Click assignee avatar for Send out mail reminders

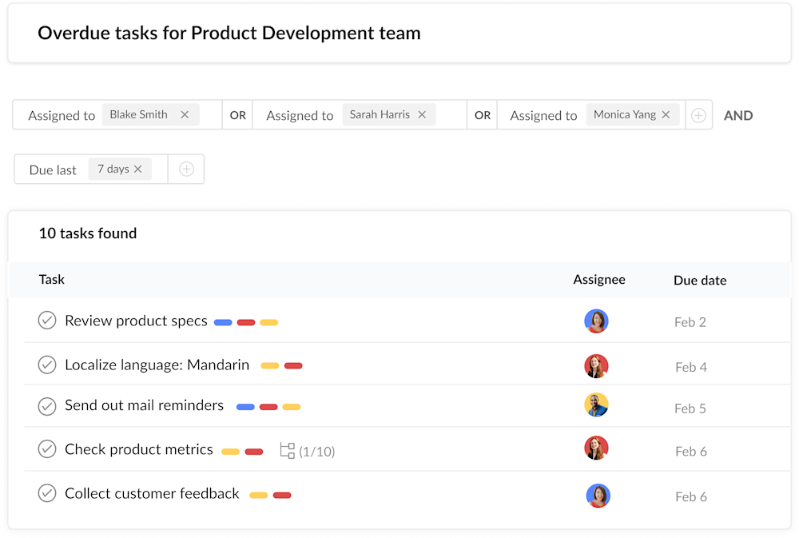(596, 405)
